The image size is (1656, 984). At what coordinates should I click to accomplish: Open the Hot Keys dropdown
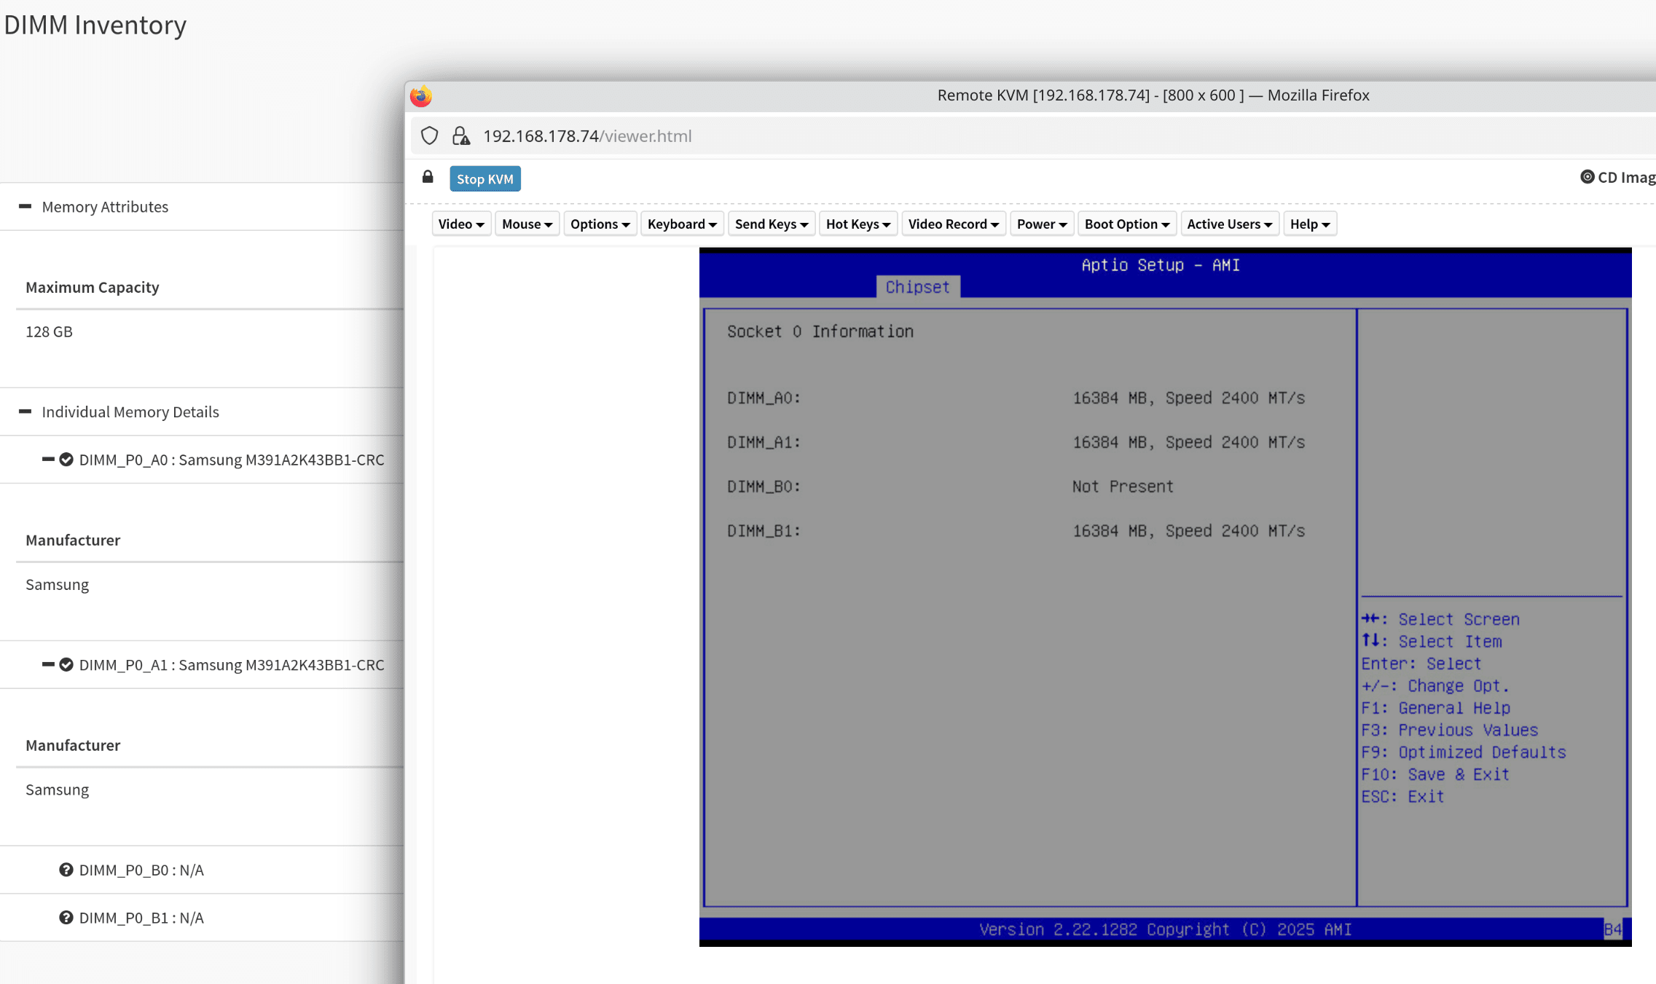coord(858,224)
